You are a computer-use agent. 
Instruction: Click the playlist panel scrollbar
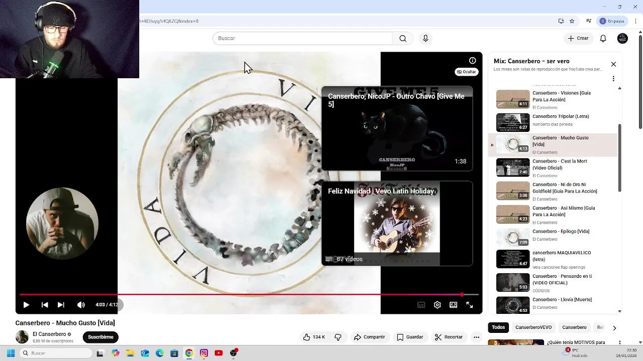tap(619, 157)
